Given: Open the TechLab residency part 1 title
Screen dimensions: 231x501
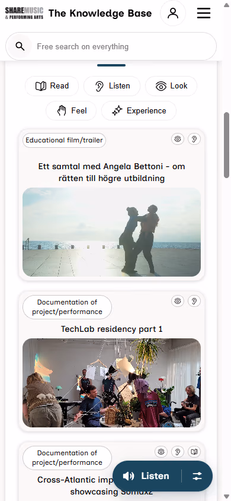Looking at the screenshot, I should click(111, 329).
